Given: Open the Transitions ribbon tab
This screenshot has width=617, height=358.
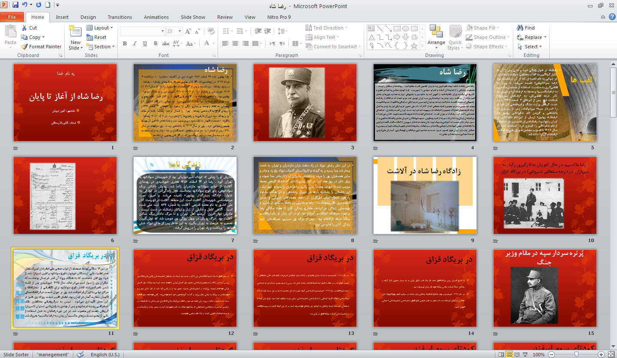Looking at the screenshot, I should (x=120, y=17).
